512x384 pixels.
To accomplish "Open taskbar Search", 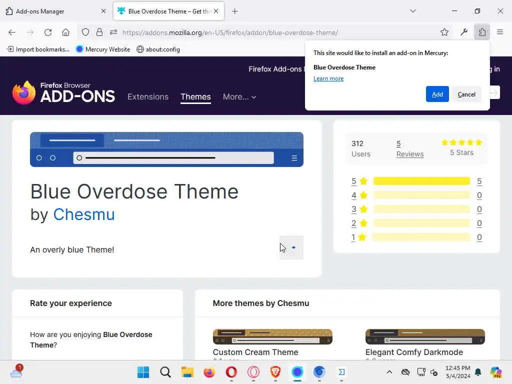I will point(165,372).
